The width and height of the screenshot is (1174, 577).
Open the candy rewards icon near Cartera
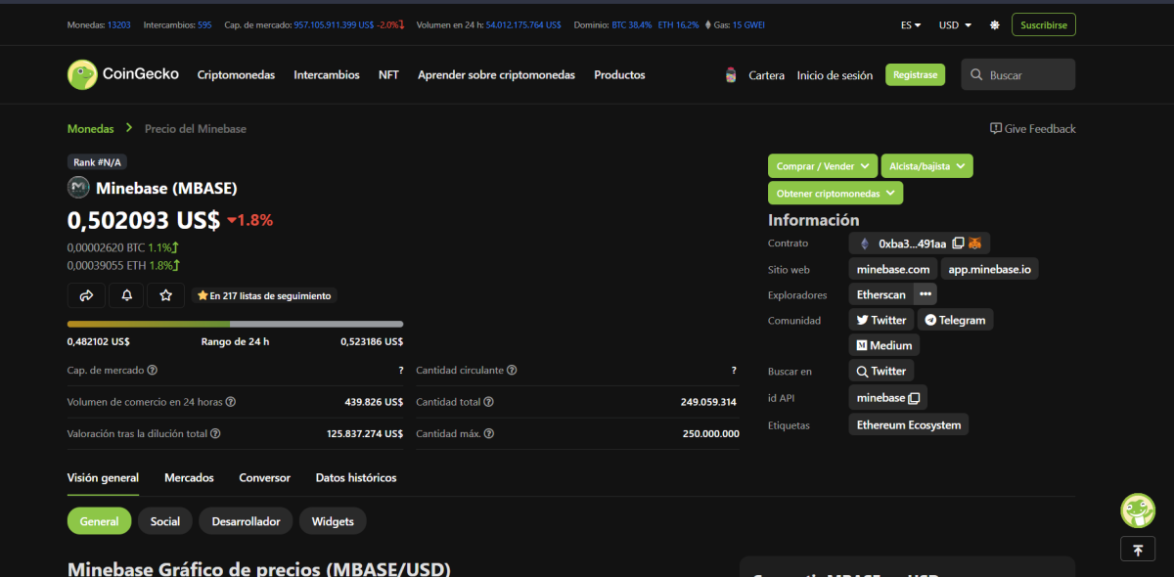(x=730, y=74)
